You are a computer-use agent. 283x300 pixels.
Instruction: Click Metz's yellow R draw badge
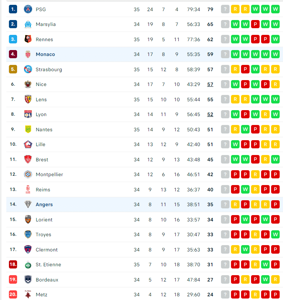pyautogui.click(x=255, y=295)
